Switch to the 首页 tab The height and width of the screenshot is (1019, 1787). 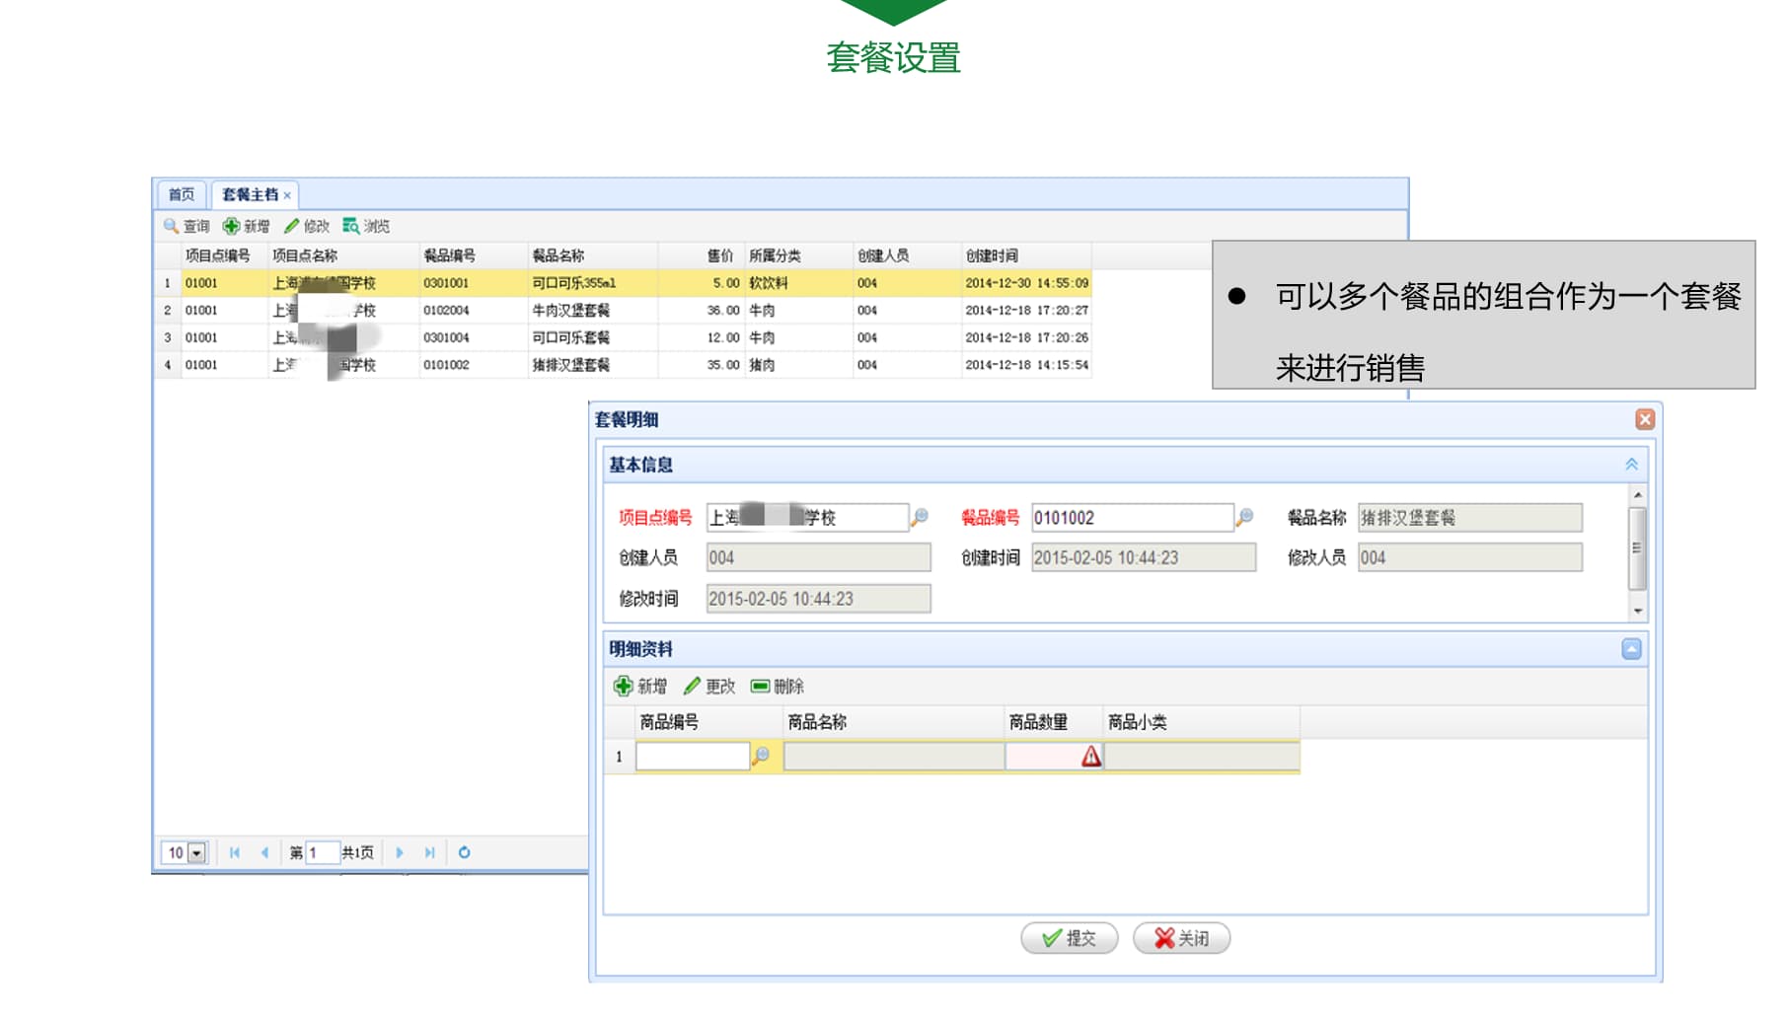coord(182,194)
